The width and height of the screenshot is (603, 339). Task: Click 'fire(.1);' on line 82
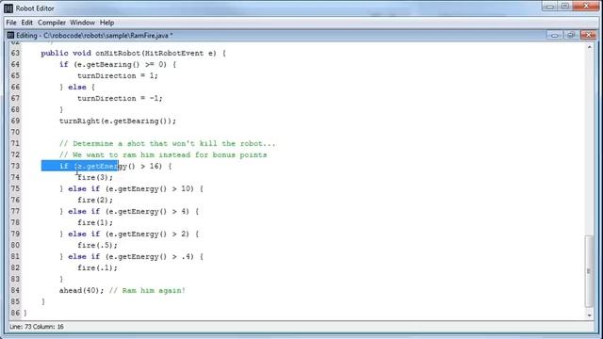click(x=98, y=267)
